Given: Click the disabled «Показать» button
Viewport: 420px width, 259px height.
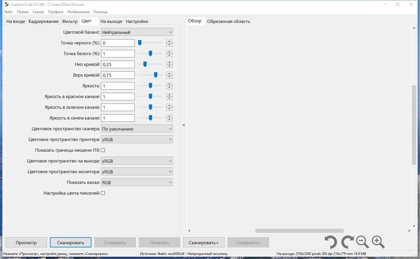Looking at the screenshot, I should (x=159, y=242).
